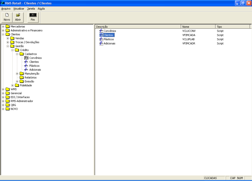Click script icon of Plásticos in tree
This screenshot has width=252, height=181.
[26, 66]
